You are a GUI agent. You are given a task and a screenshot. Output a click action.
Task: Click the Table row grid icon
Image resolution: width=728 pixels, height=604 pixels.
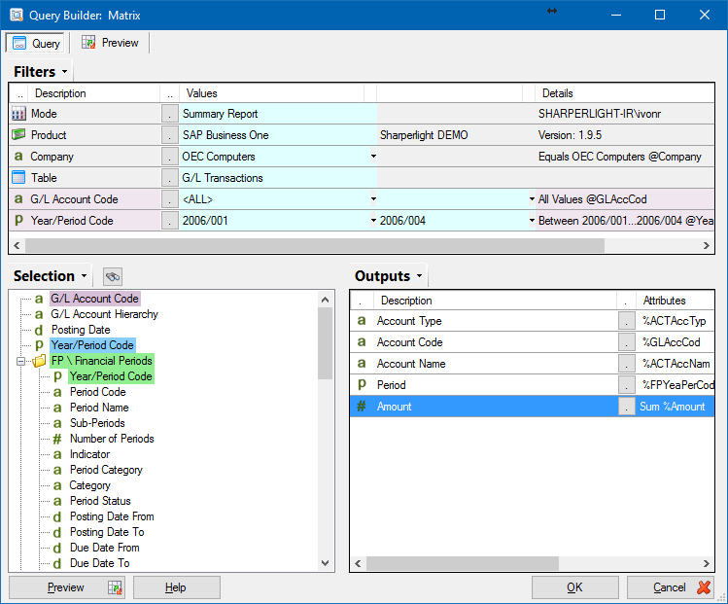18,177
